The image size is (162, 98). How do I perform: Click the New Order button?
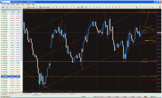tap(31, 7)
